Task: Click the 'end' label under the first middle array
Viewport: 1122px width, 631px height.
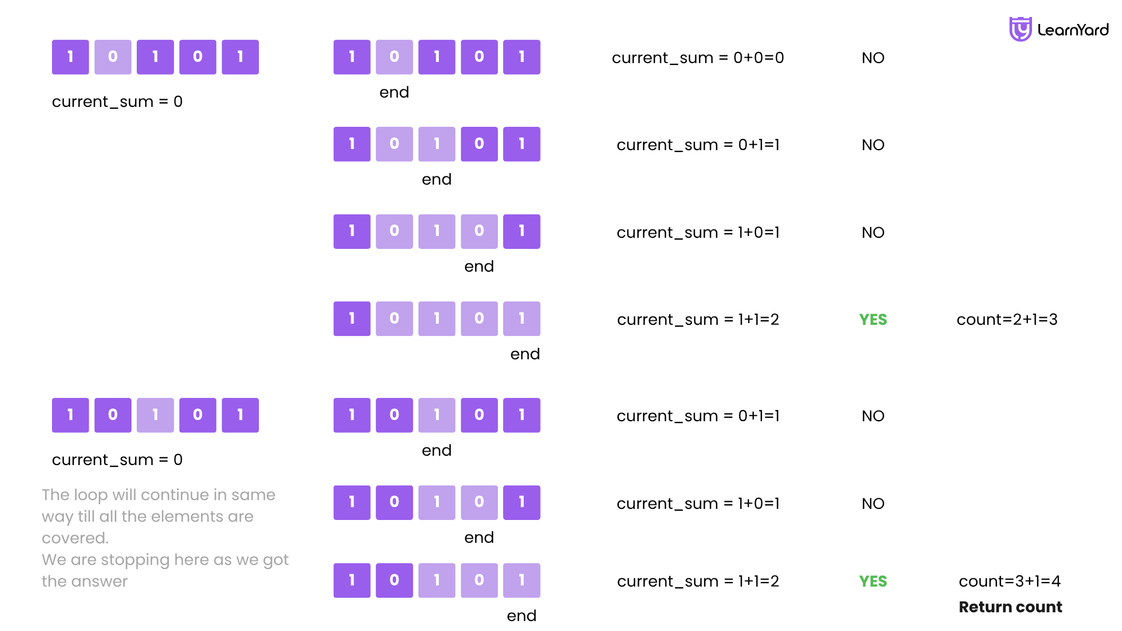Action: pyautogui.click(x=394, y=92)
